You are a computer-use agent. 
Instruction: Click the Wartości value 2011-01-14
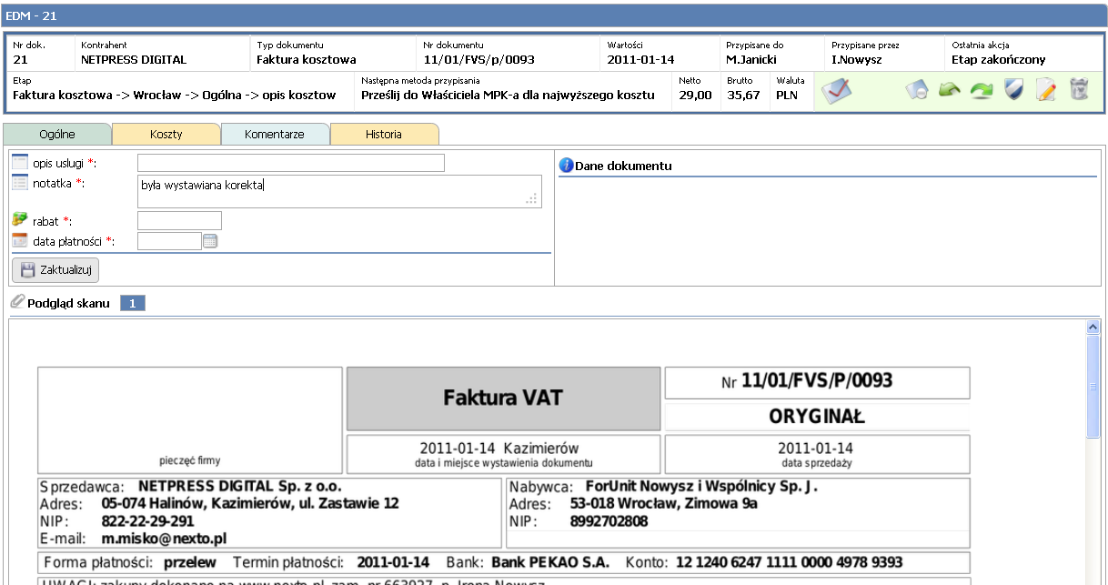tap(640, 60)
